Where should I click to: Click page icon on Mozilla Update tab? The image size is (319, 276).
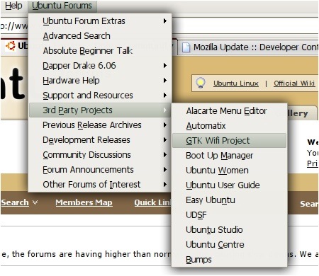click(x=186, y=47)
